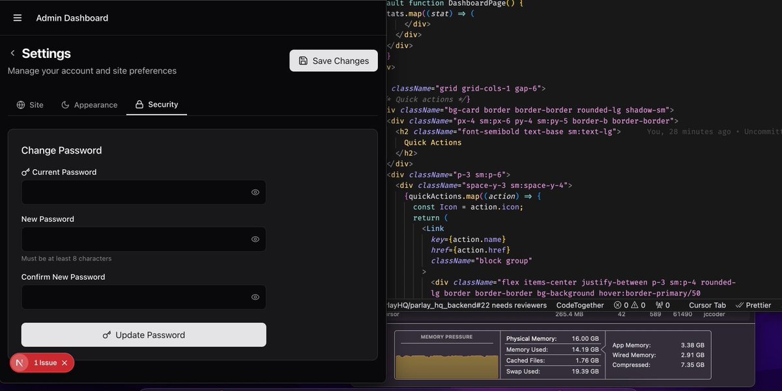Open the needs reviewers pull request item

466,305
